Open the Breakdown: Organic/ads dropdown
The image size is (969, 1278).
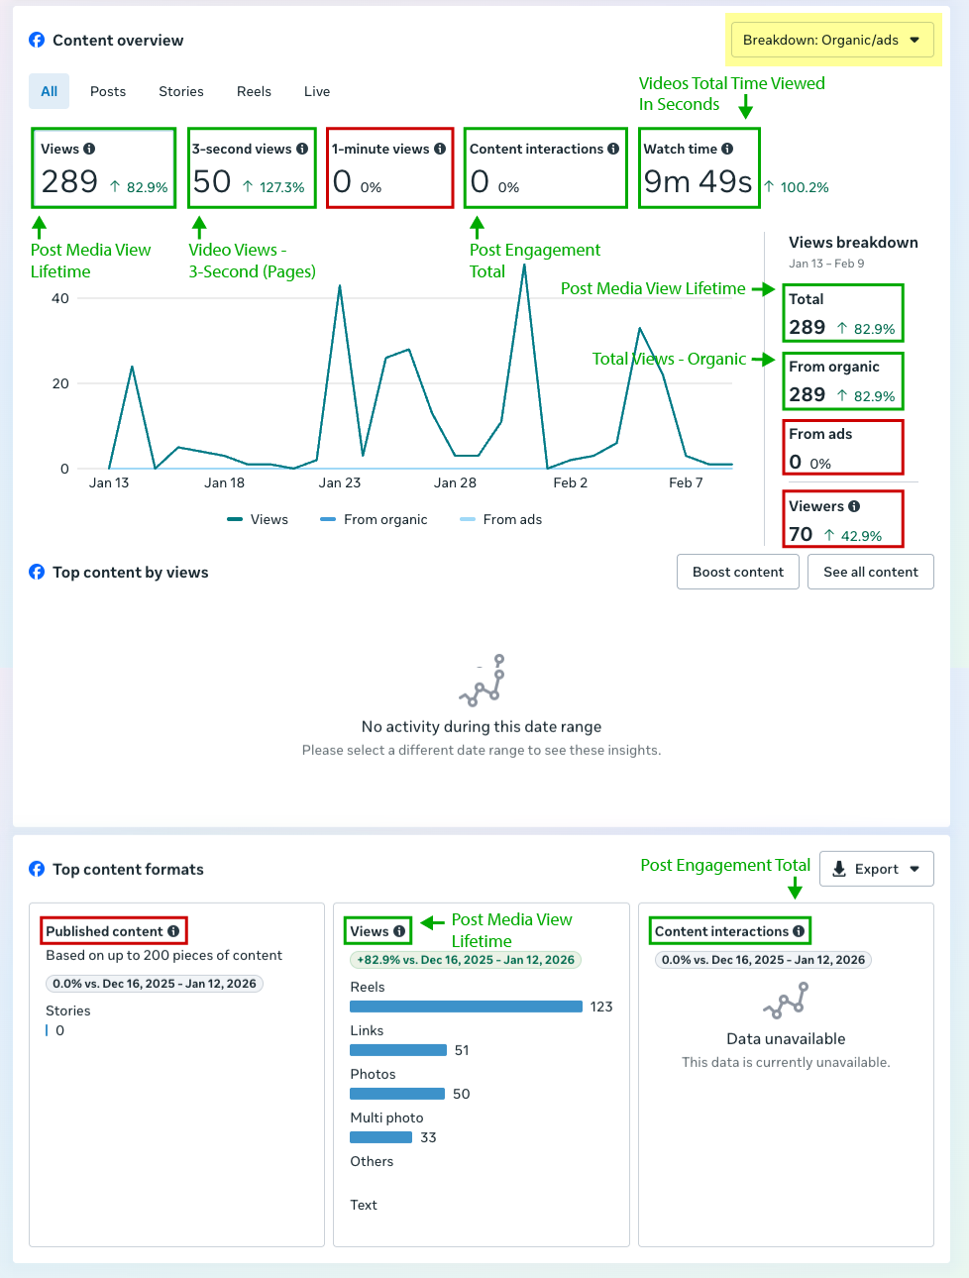(832, 41)
